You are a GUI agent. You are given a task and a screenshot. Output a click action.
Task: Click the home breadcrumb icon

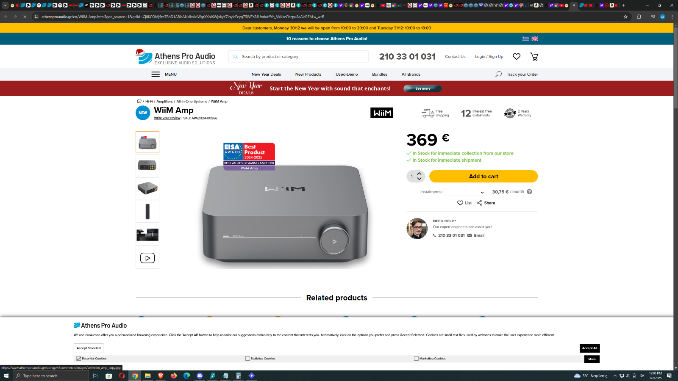(139, 101)
